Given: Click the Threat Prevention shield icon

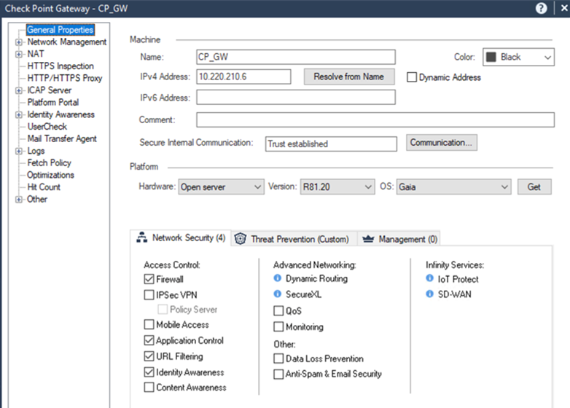Looking at the screenshot, I should click(240, 239).
